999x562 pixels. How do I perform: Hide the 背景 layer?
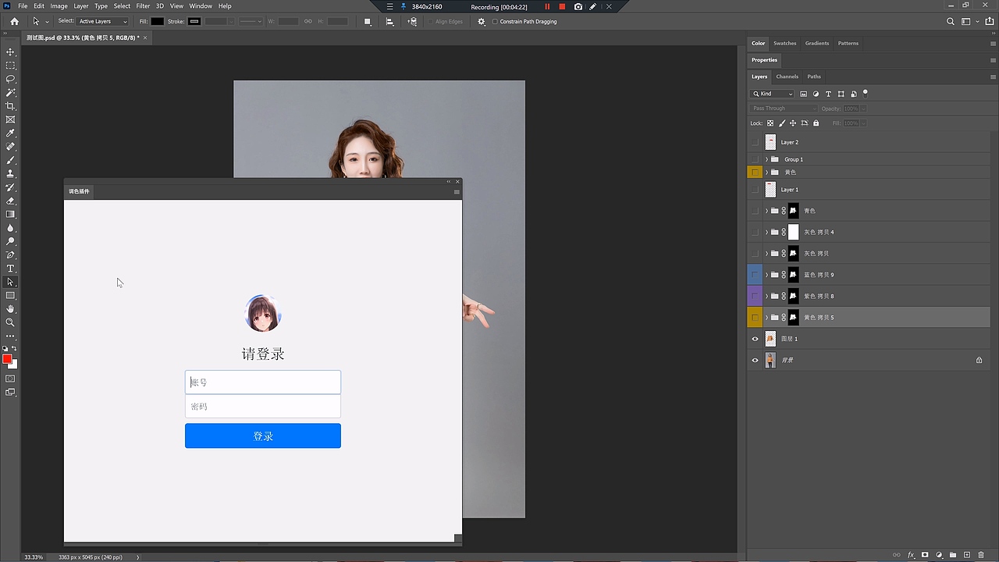click(x=754, y=360)
